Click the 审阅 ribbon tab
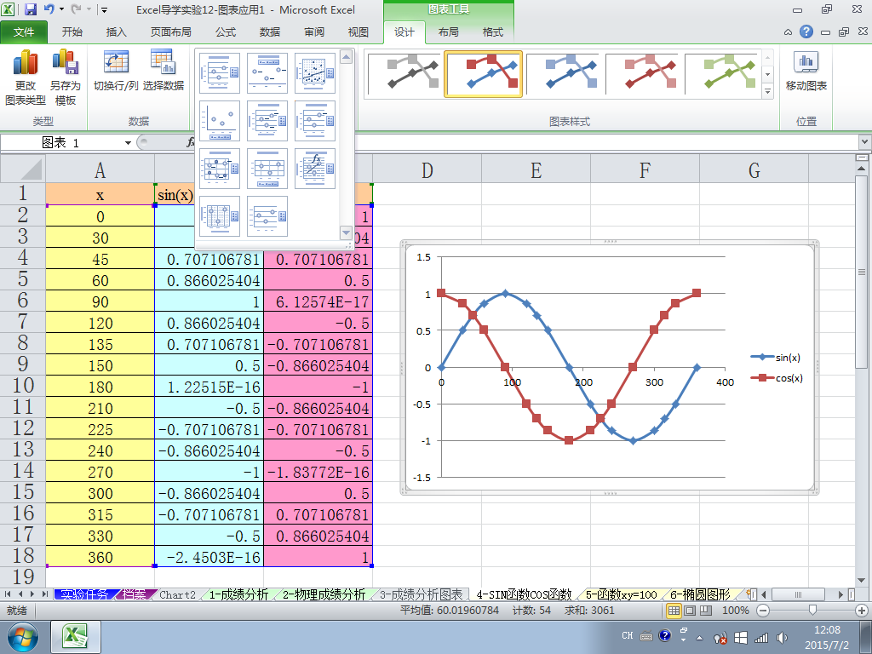 click(314, 32)
